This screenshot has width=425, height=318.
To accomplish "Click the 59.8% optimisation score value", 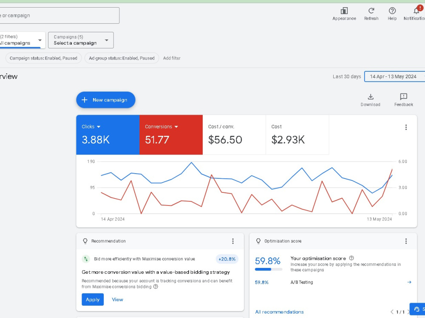I will 268,261.
